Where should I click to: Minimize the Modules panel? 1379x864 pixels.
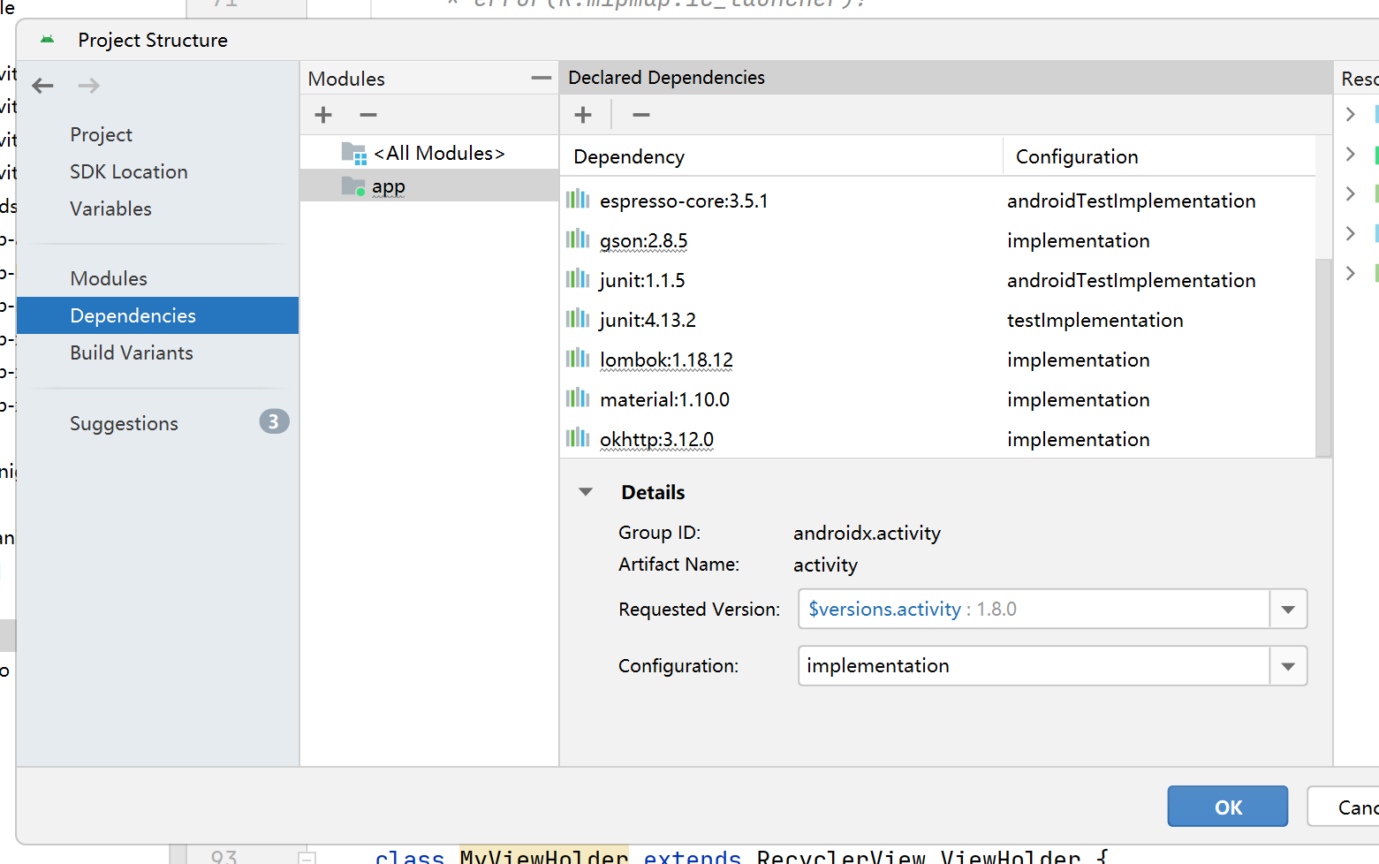(542, 79)
